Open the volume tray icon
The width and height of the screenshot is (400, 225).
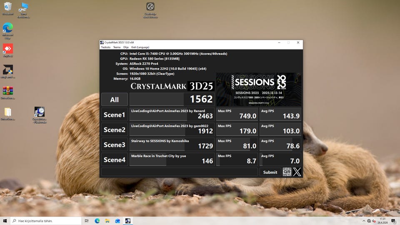click(x=374, y=221)
